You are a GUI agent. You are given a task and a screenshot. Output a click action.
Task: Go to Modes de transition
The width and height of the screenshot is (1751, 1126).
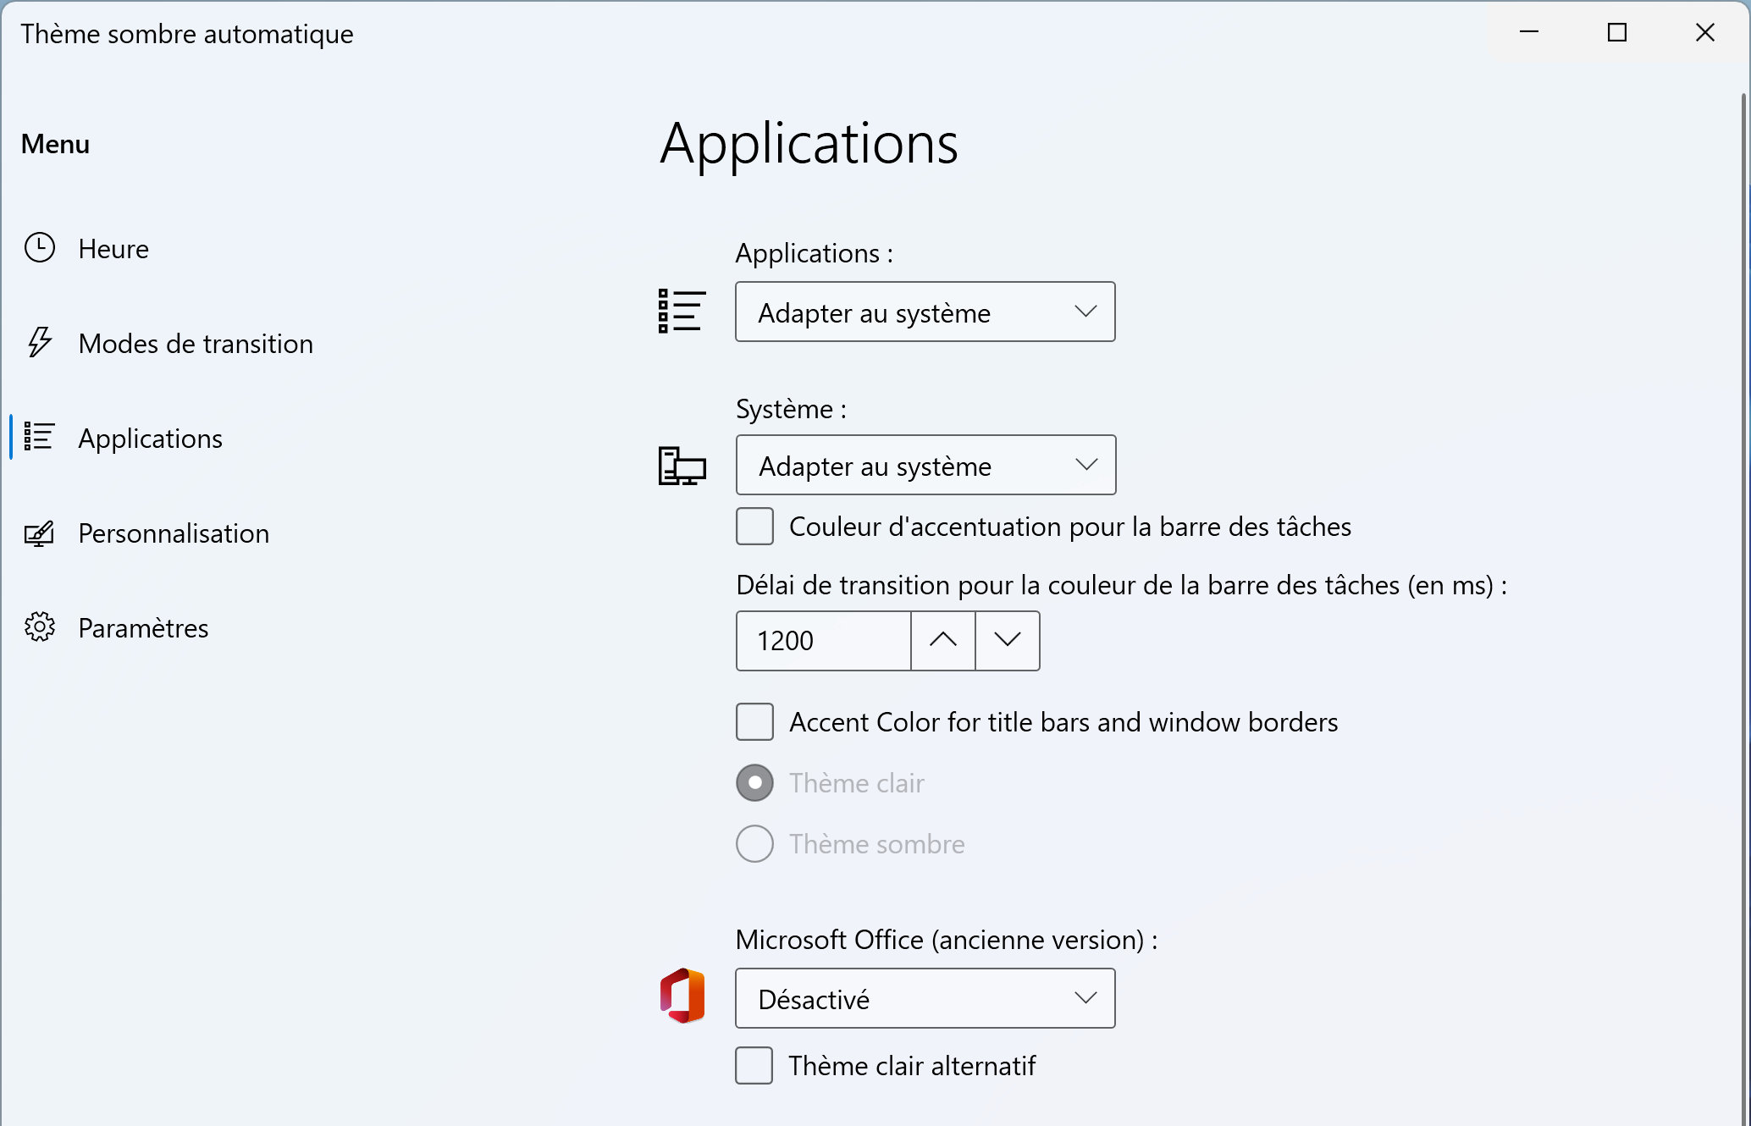pyautogui.click(x=196, y=344)
